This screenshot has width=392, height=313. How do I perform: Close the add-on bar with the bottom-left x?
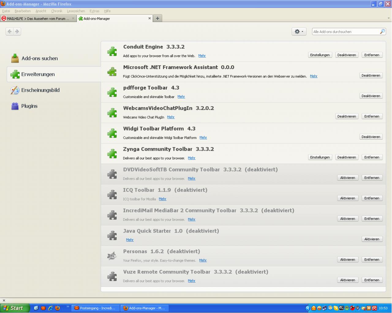(4, 300)
